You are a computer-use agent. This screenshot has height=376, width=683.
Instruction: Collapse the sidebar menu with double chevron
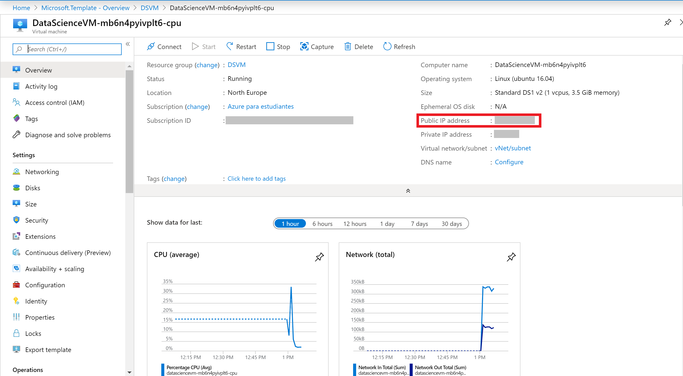point(128,44)
